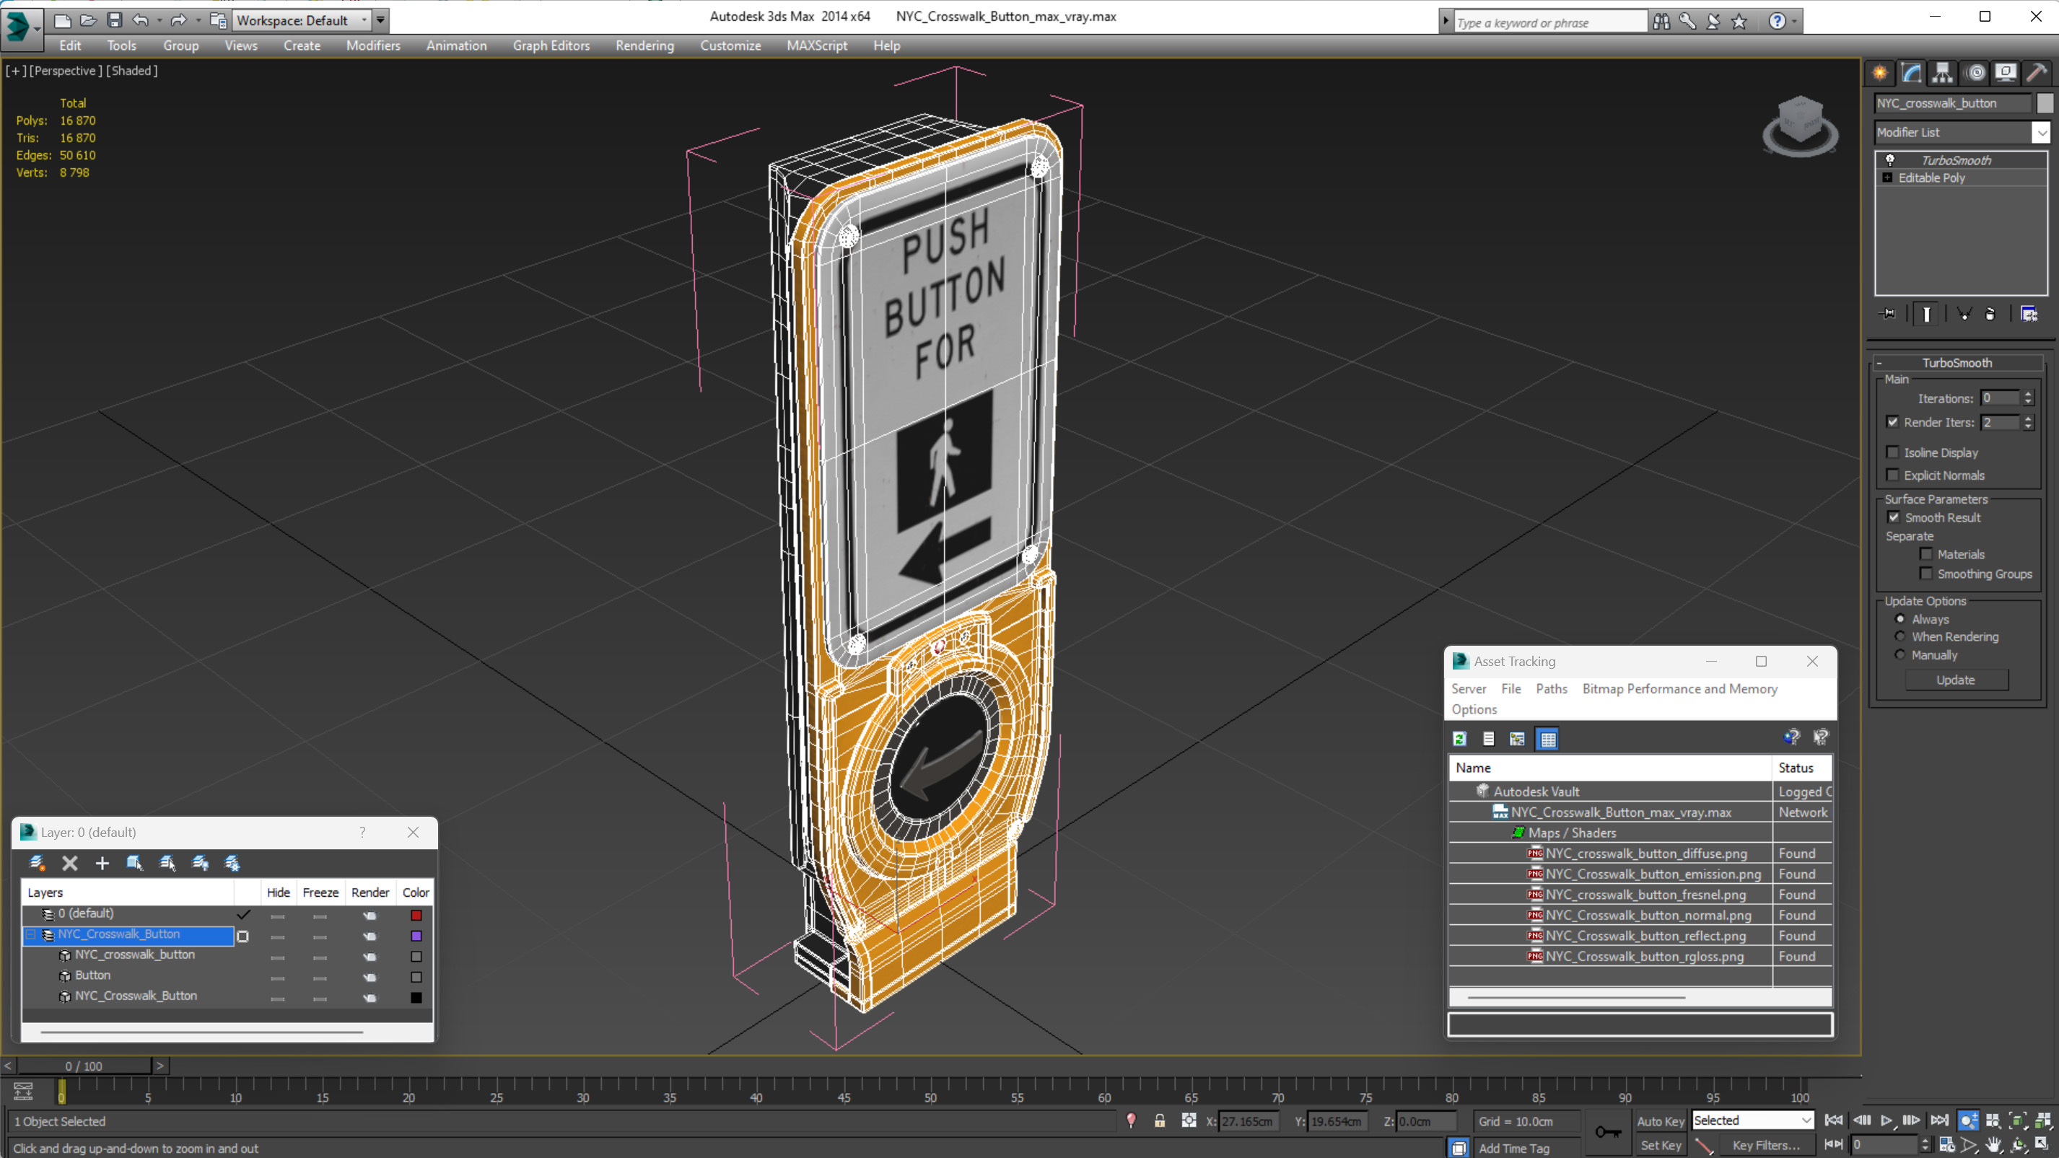Open the Modifier List dropdown
Screen dimensions: 2059x1158
pos(2042,133)
